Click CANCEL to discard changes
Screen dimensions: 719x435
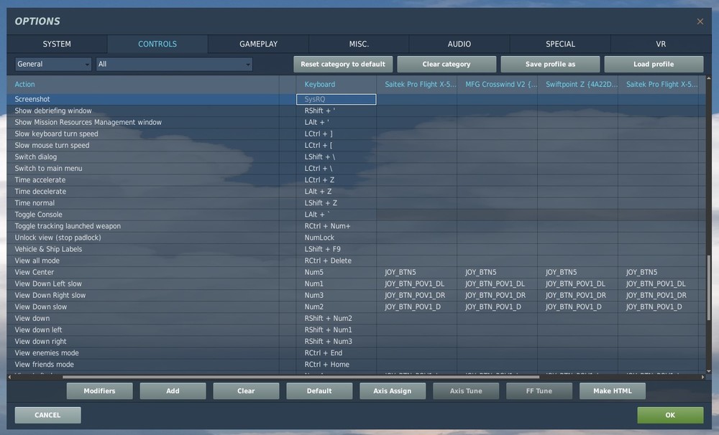47,416
